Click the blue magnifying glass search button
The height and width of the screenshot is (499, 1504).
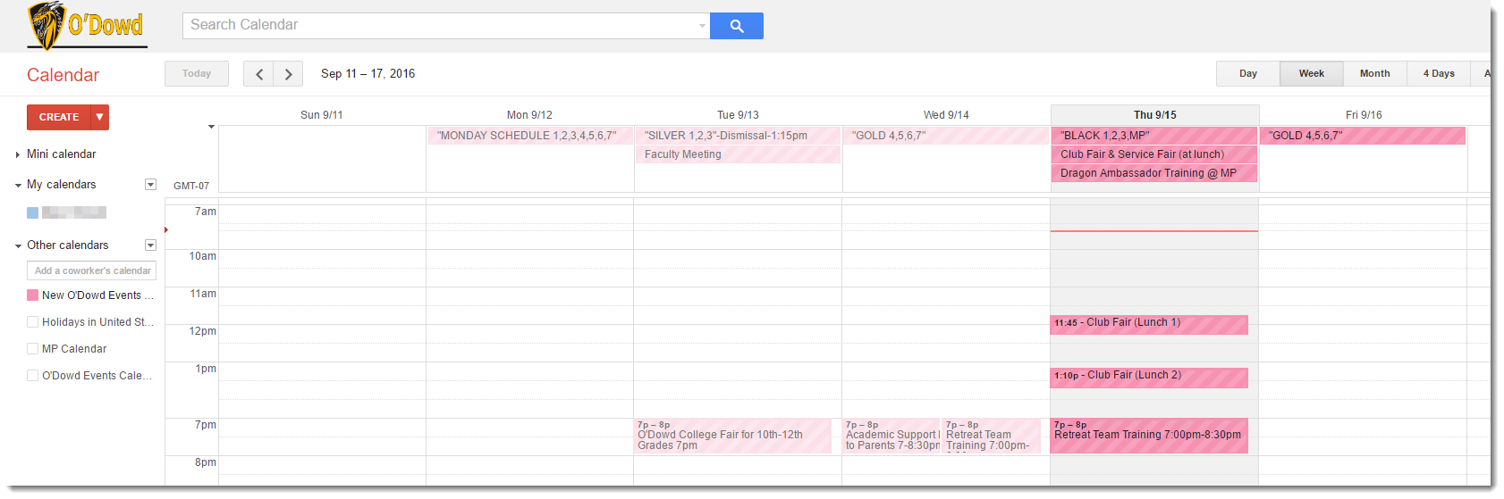point(736,26)
